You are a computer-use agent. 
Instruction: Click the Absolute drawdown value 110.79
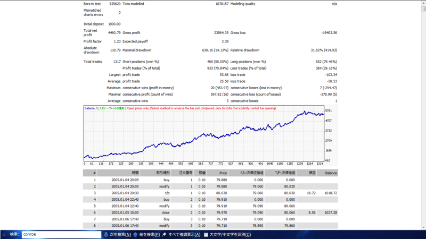115,50
